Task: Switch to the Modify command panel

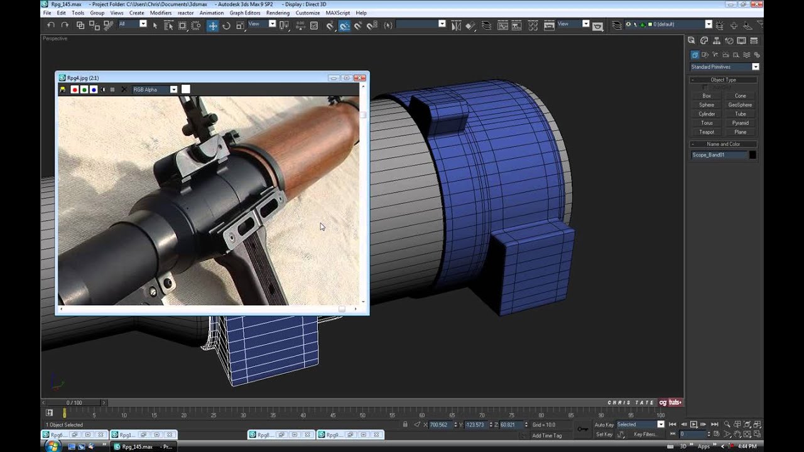Action: tap(705, 41)
